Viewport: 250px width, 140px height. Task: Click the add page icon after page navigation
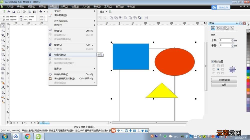[x=38, y=123]
